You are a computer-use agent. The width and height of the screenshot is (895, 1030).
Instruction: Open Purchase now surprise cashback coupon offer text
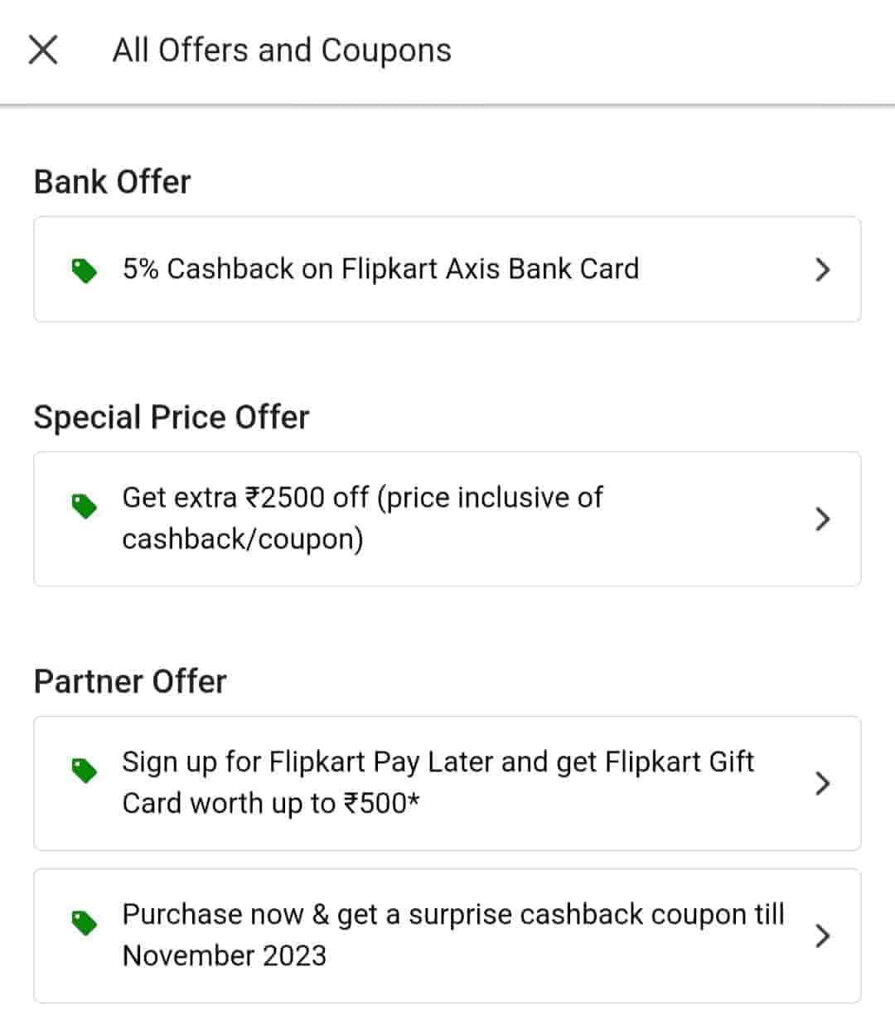tap(452, 915)
